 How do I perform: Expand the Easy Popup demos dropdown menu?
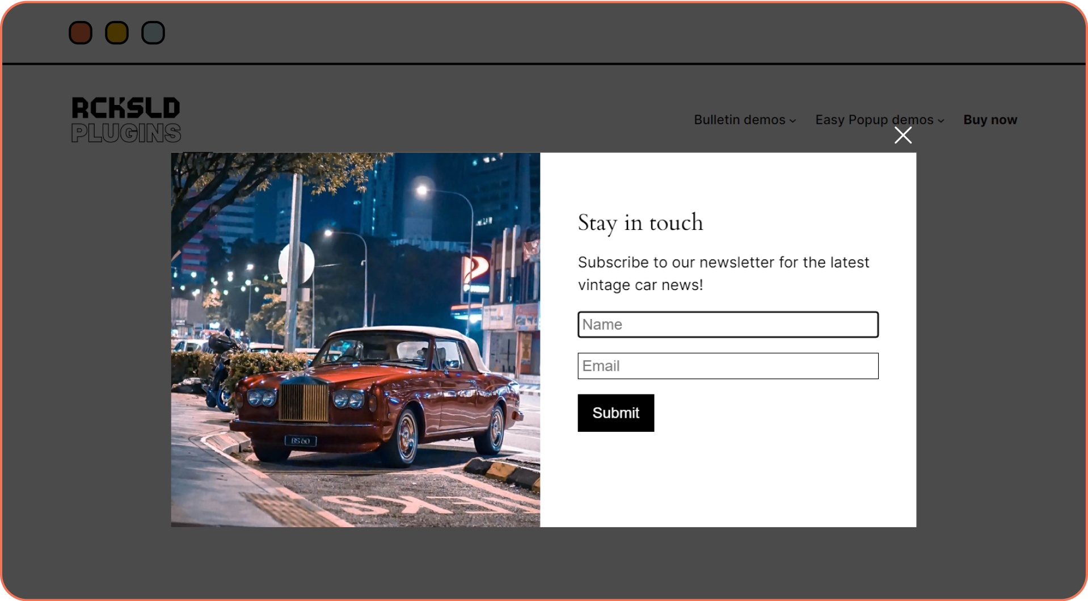coord(880,120)
